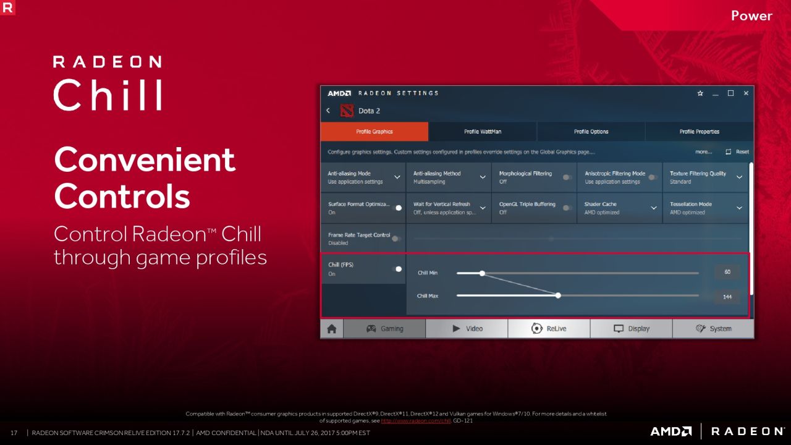Expand Anti-aliasing Mode dropdown
791x445 pixels.
click(397, 177)
